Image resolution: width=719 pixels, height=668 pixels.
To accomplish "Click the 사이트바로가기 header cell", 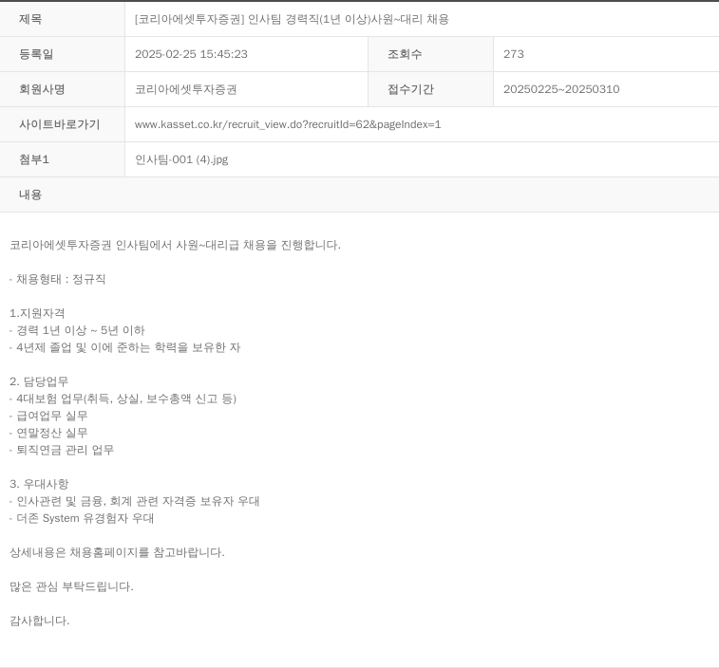I will click(x=63, y=124).
